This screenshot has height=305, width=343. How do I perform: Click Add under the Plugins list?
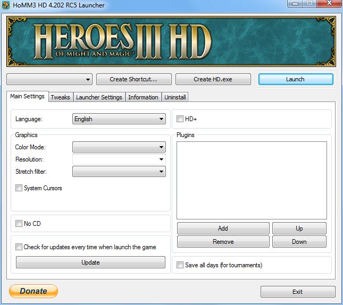point(223,228)
